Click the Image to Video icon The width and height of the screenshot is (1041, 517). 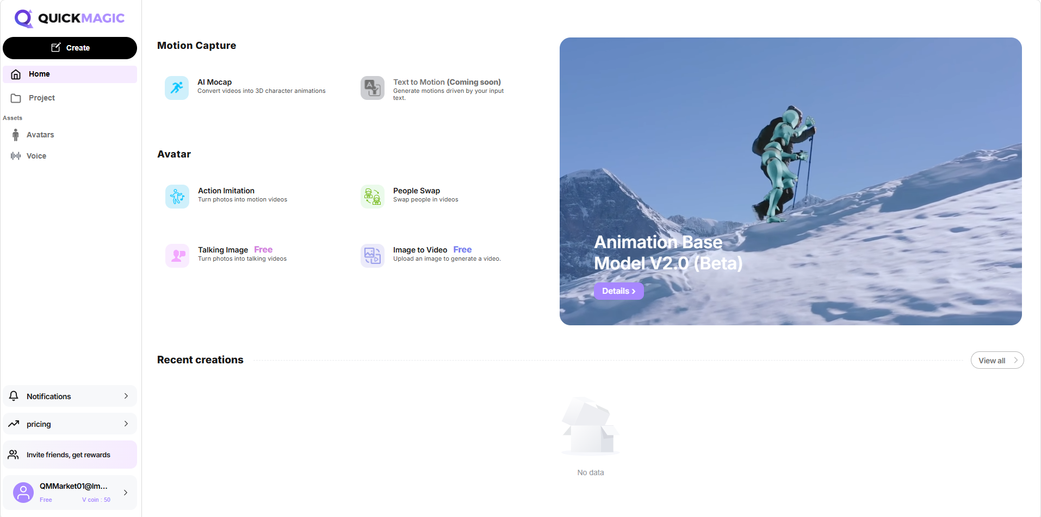point(373,255)
